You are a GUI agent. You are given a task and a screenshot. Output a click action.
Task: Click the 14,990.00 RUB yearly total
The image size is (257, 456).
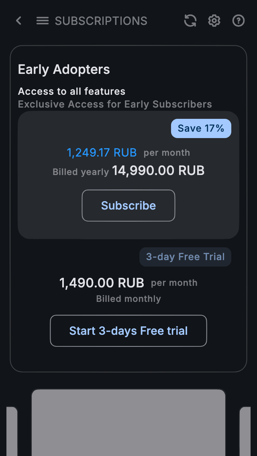[x=158, y=171]
